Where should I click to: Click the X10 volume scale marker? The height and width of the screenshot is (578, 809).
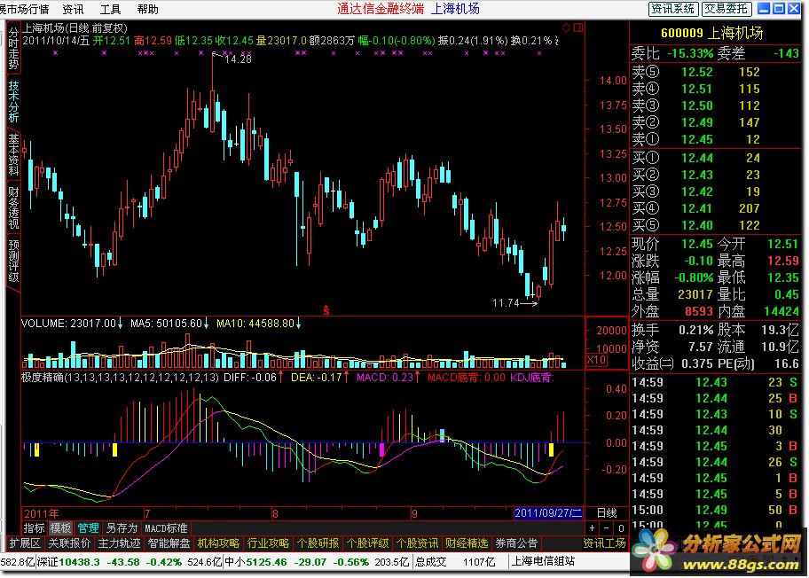point(596,360)
